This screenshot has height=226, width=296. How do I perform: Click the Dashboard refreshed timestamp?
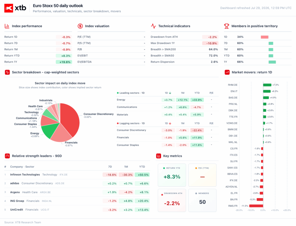[256, 8]
